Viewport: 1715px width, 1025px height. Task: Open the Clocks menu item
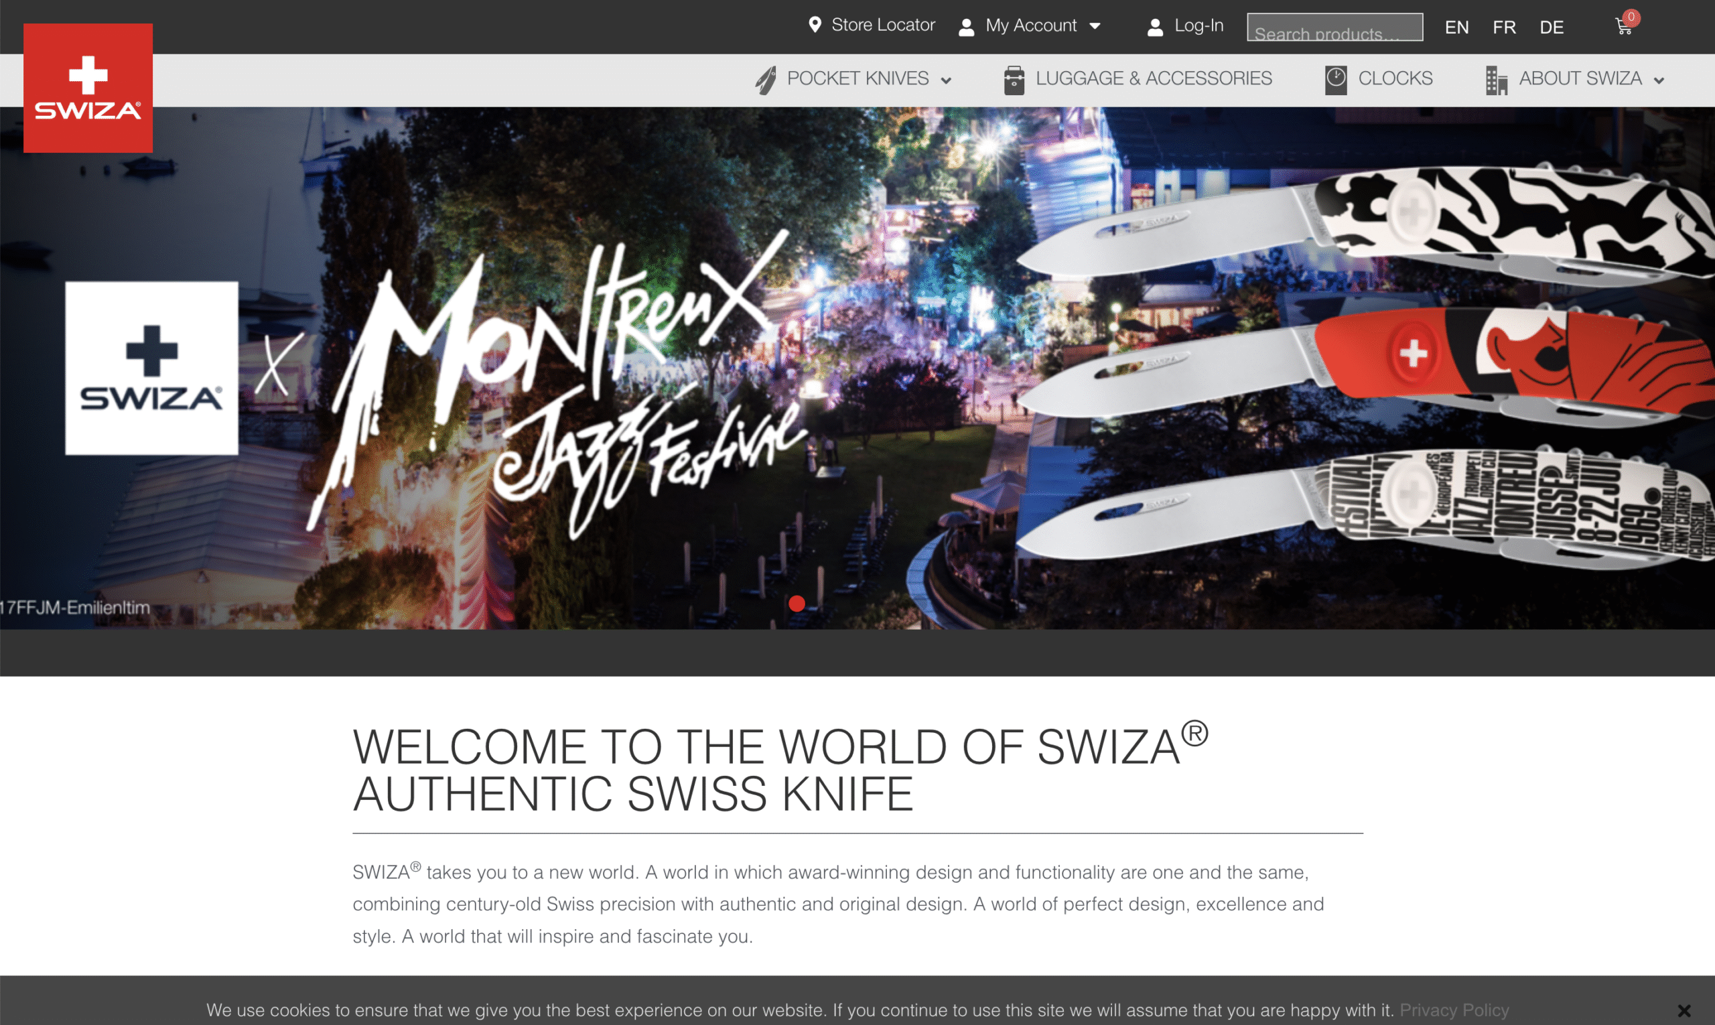1395,79
